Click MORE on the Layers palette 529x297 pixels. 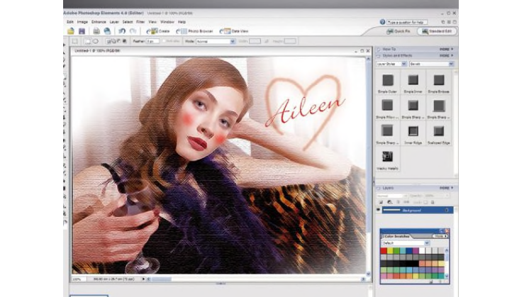[x=446, y=188]
